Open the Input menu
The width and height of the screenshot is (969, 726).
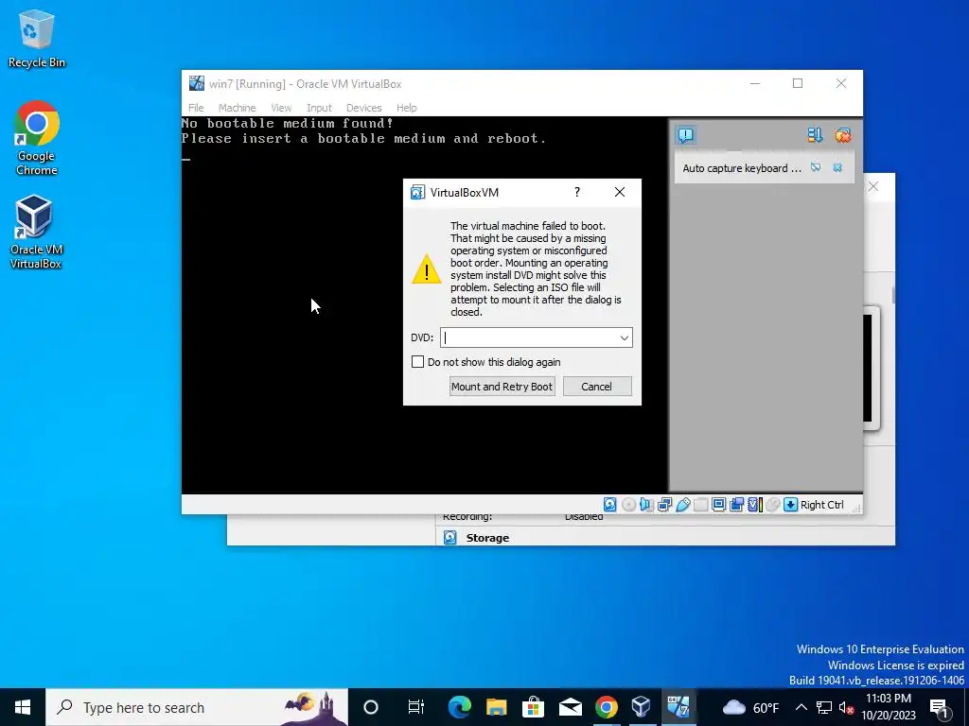(x=319, y=108)
